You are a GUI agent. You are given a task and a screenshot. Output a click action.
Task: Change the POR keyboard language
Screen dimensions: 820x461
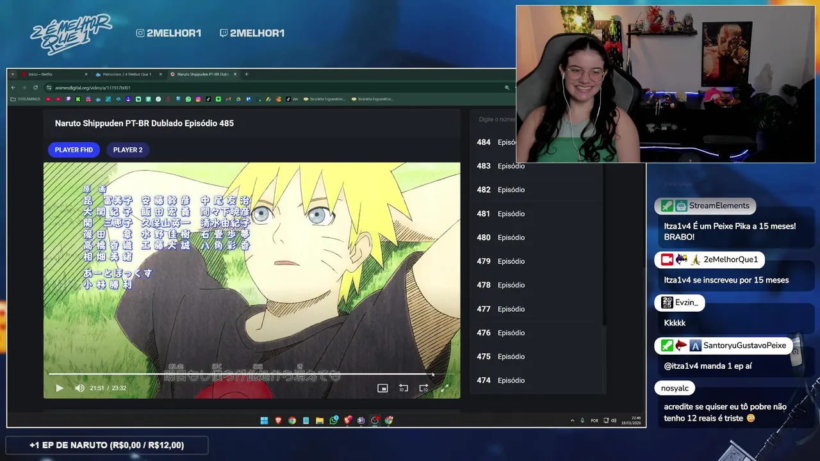(594, 421)
